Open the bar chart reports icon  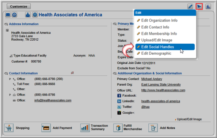(x=208, y=6)
